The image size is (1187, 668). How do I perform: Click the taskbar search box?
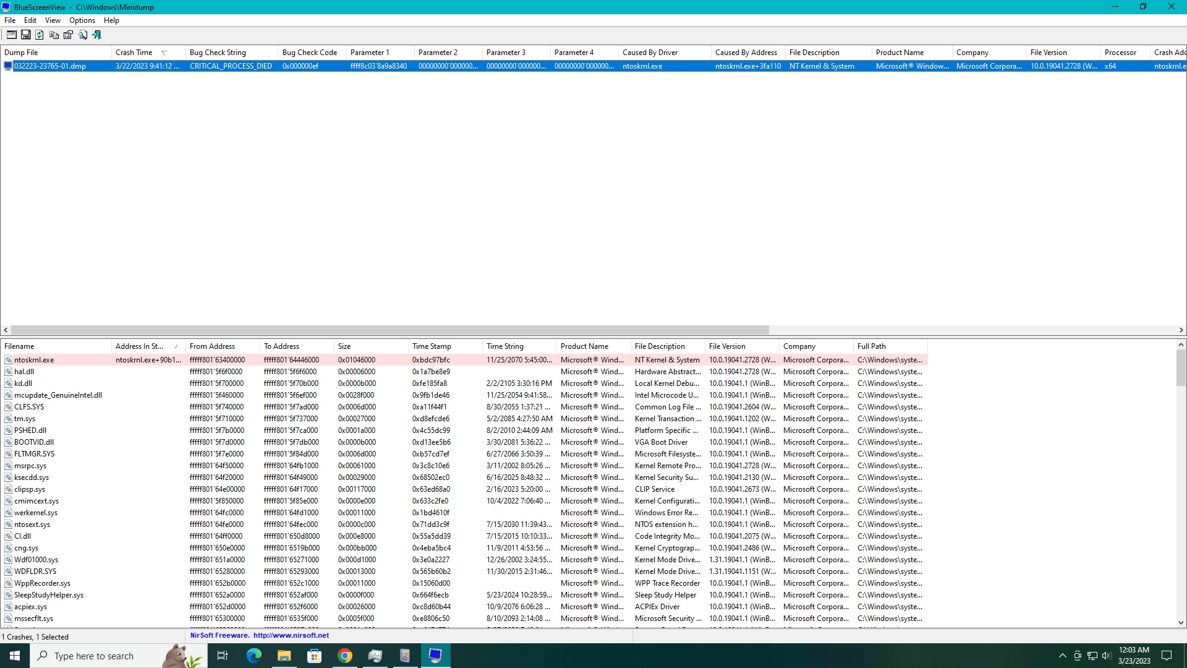coord(119,656)
